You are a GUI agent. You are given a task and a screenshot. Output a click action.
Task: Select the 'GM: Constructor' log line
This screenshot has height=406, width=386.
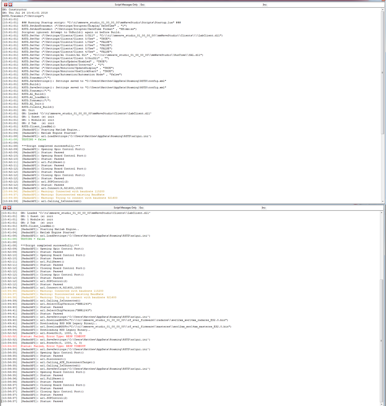click(x=15, y=9)
